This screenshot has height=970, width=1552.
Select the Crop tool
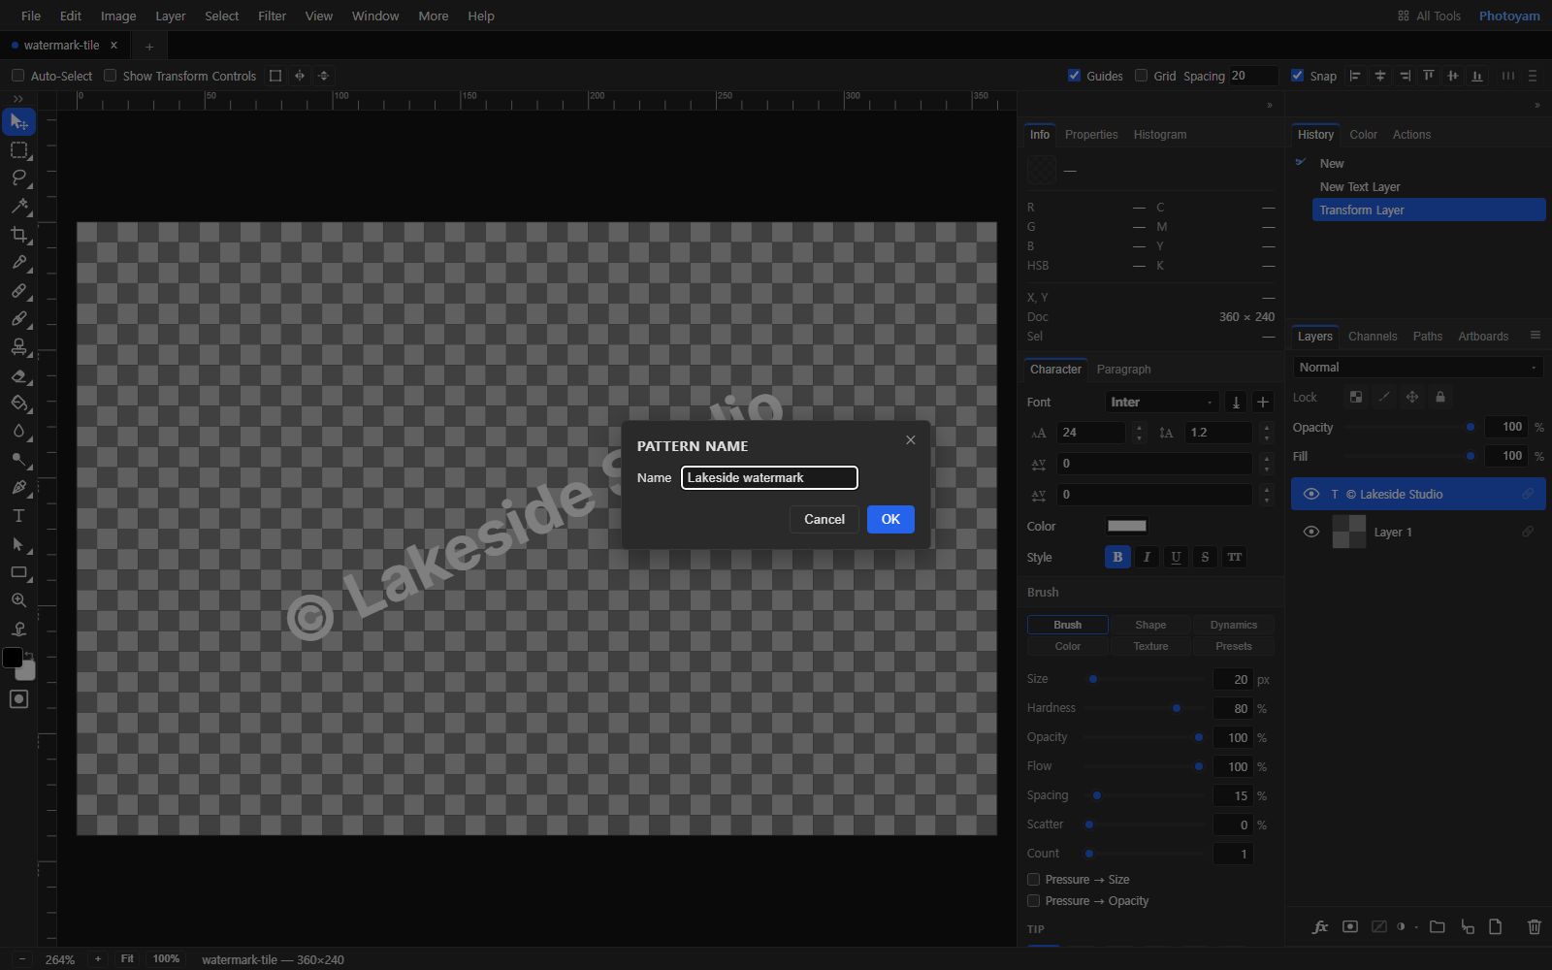pos(18,235)
